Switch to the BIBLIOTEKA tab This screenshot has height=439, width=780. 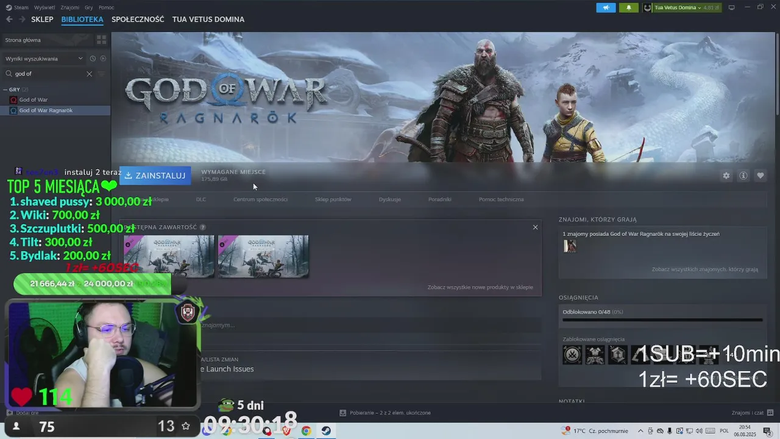pyautogui.click(x=82, y=20)
